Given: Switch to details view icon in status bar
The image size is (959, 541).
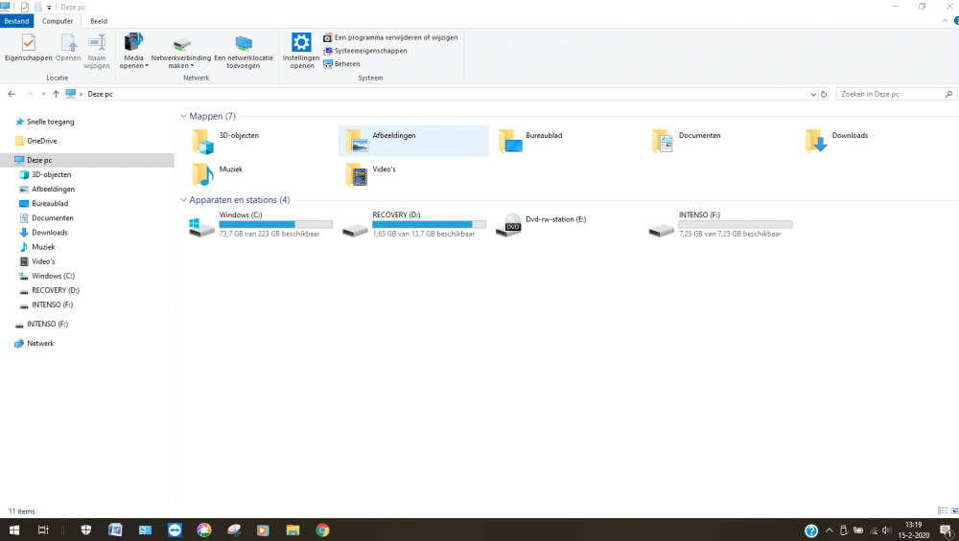Looking at the screenshot, I should (x=943, y=510).
